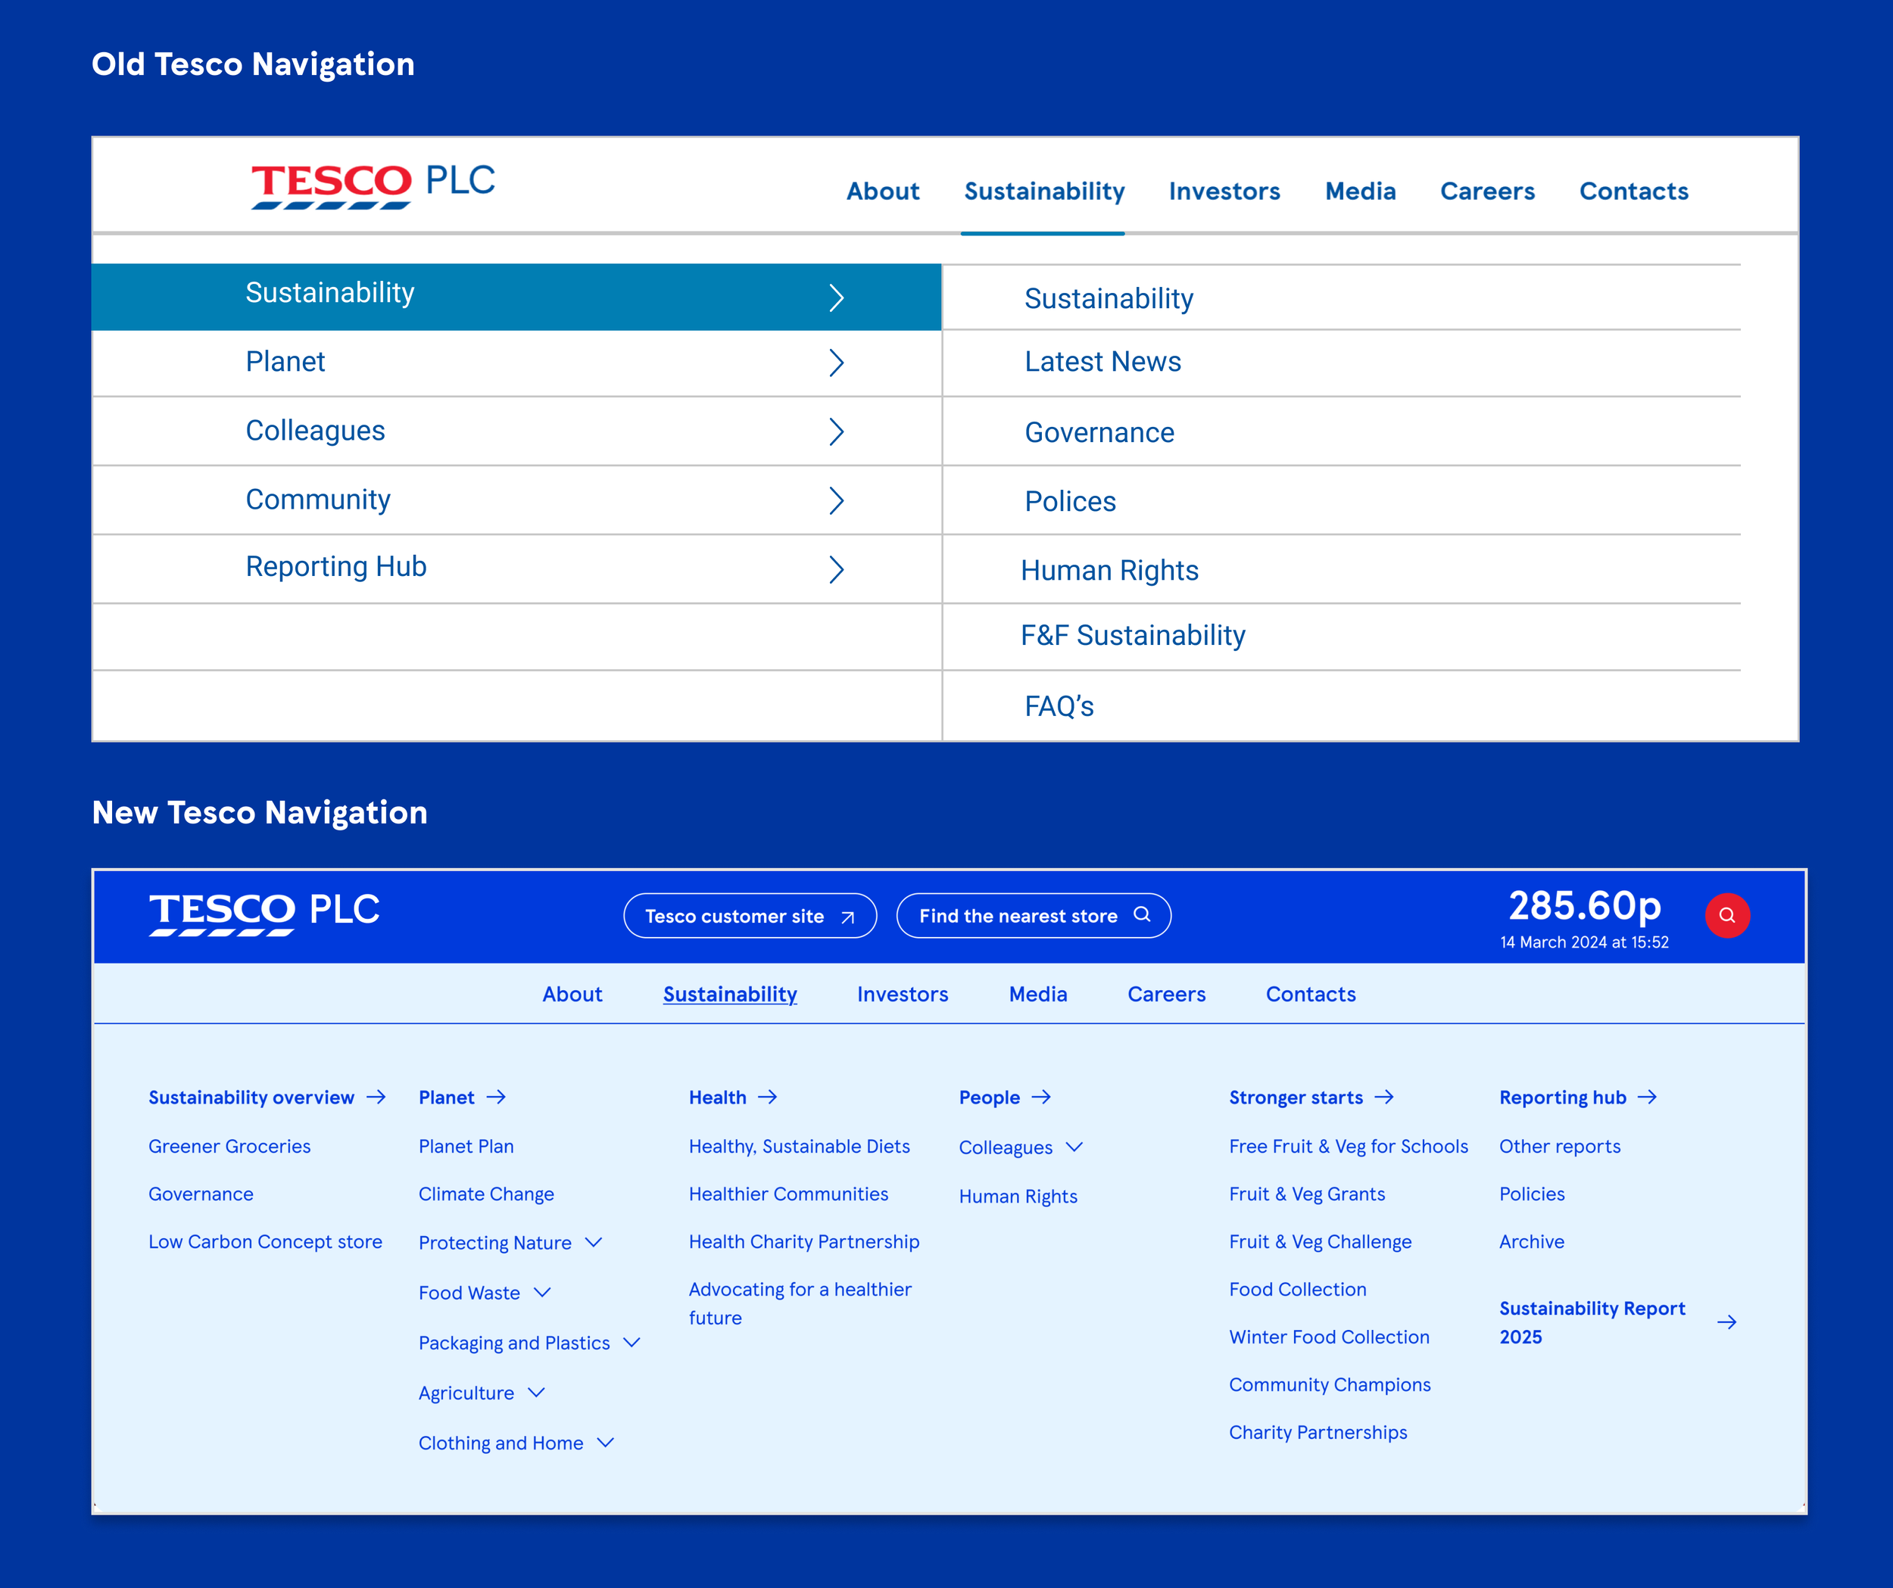This screenshot has width=1893, height=1588.
Task: Click external-link arrow on Tesco customer site
Action: (x=847, y=917)
